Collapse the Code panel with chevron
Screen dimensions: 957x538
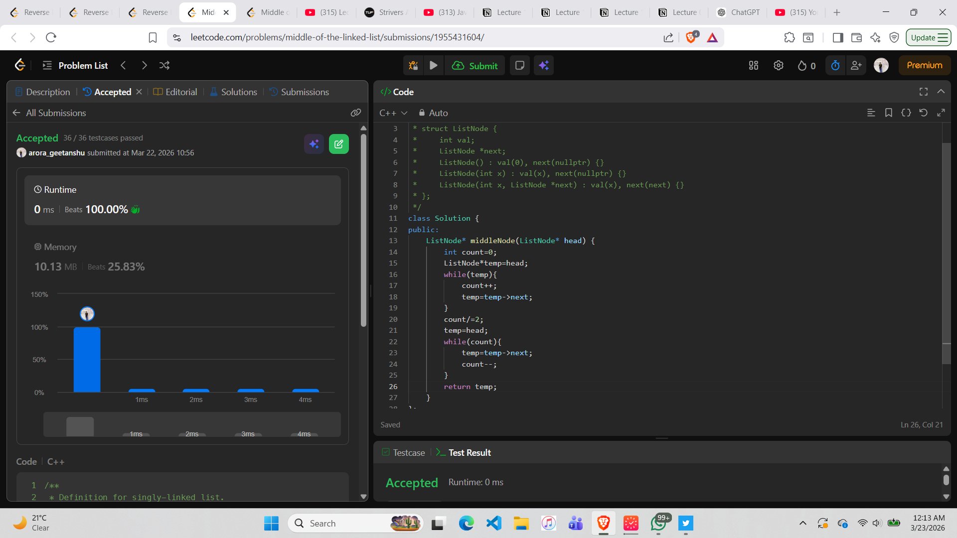[x=941, y=92]
